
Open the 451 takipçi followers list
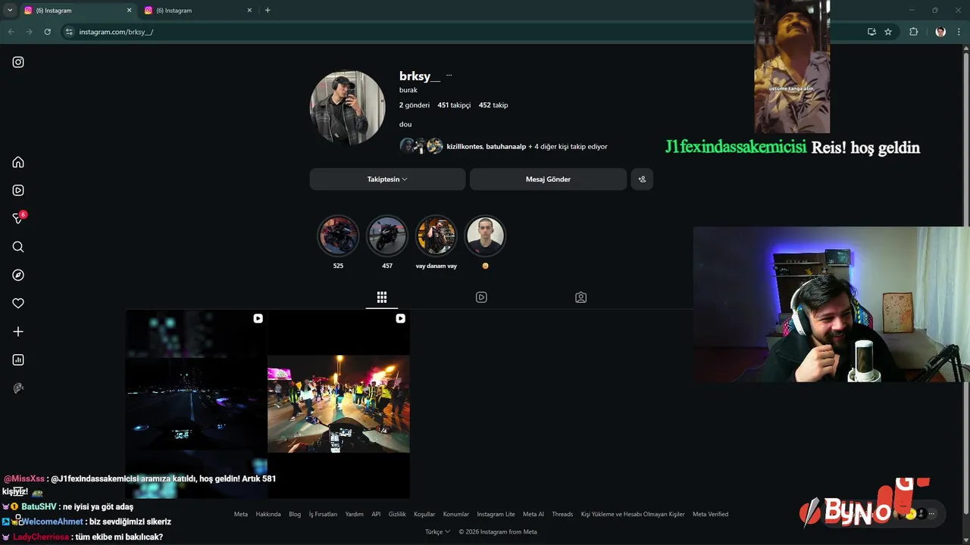[x=454, y=105]
